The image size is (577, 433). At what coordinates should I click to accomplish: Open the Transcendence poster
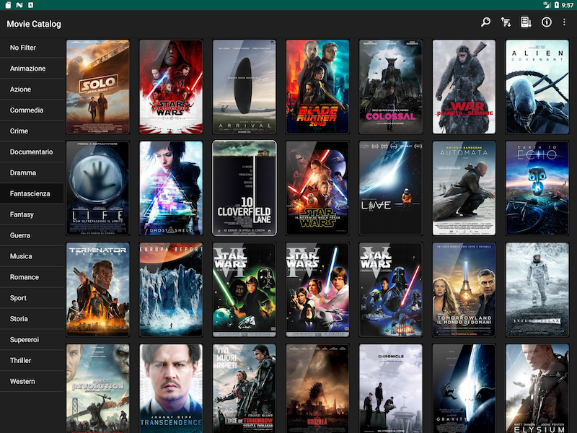click(x=171, y=388)
